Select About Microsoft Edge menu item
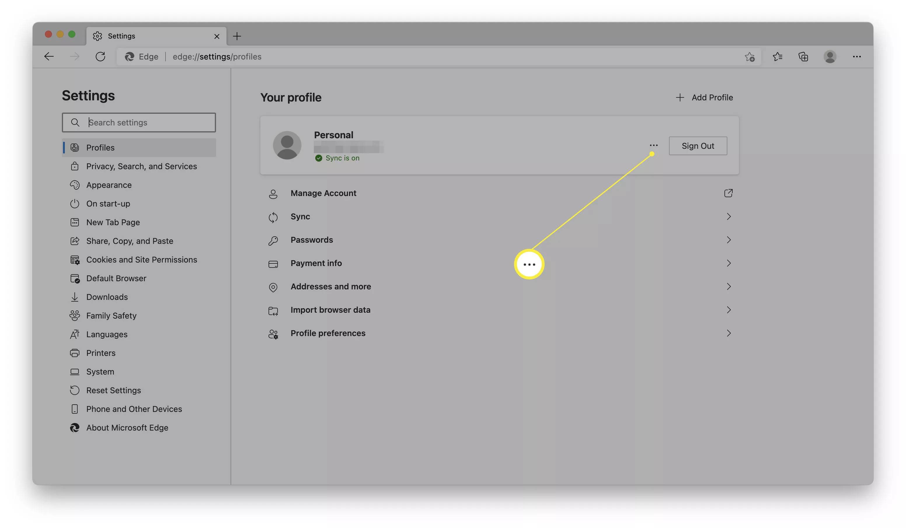The image size is (906, 528). (x=127, y=428)
